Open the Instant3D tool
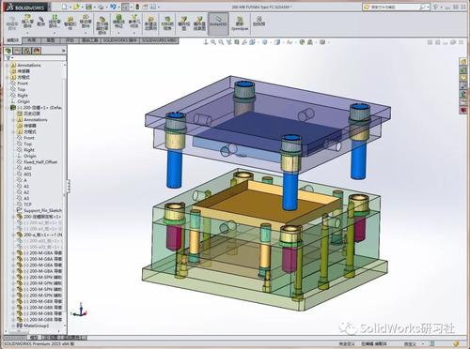Screen dimensions: 470x349 point(218,23)
